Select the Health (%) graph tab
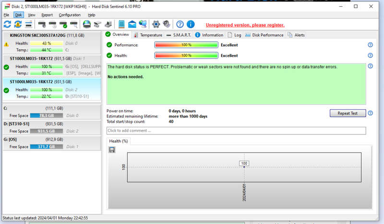 point(119,141)
